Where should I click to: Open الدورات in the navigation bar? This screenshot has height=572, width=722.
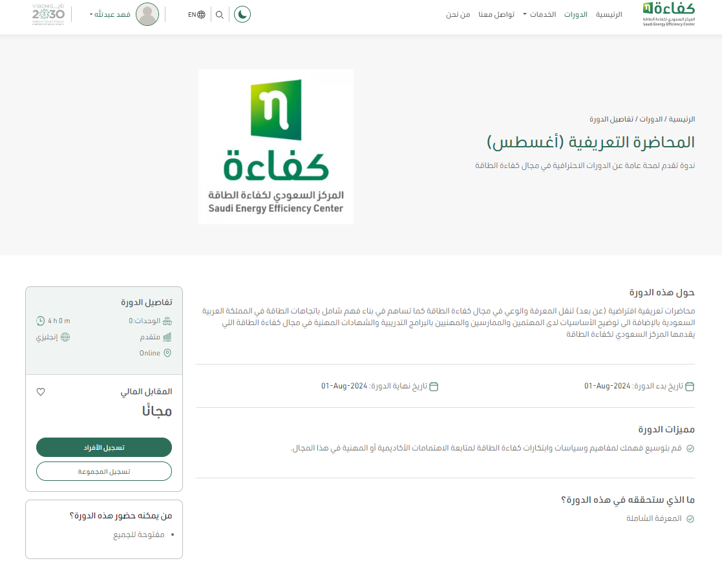tap(575, 14)
